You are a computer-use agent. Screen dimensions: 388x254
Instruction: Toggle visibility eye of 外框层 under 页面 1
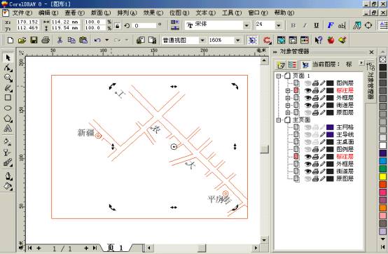[307, 98]
